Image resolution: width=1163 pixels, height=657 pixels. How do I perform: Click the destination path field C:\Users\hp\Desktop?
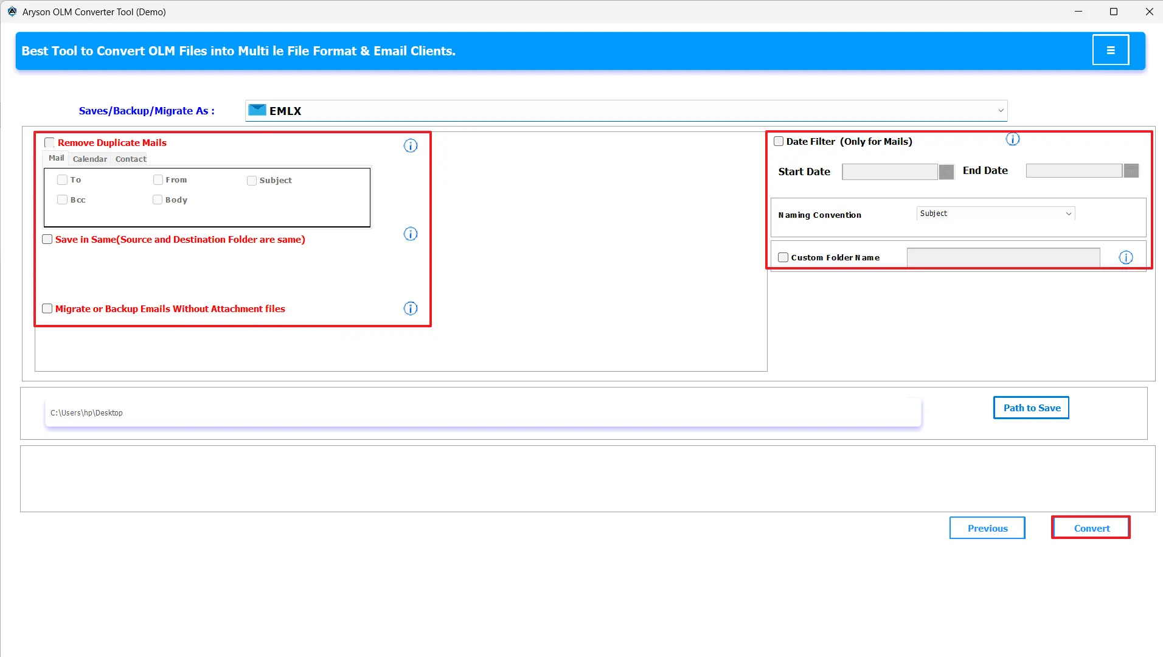pos(484,412)
